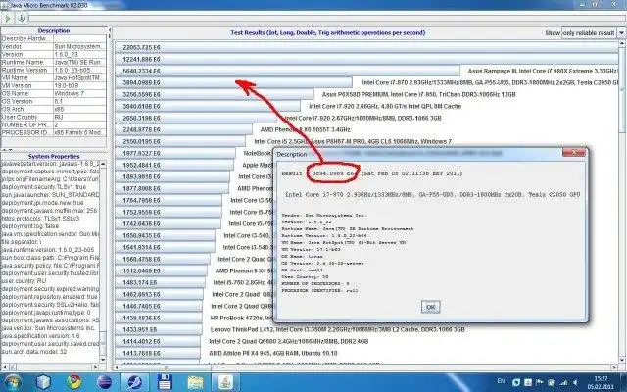
Task: Click the System Properties vertical scrollbar up arrow
Action: tap(103, 165)
